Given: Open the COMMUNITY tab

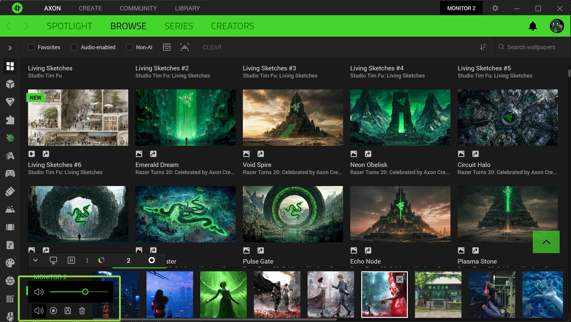Looking at the screenshot, I should click(x=138, y=8).
